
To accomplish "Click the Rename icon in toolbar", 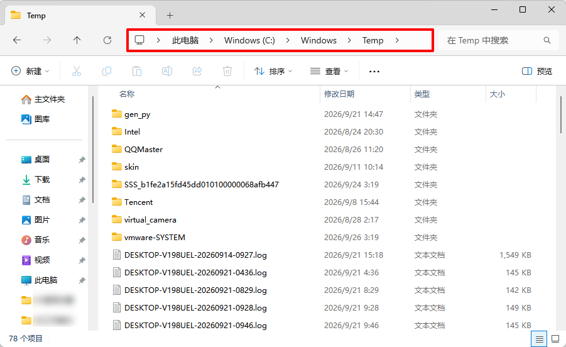I will 166,71.
